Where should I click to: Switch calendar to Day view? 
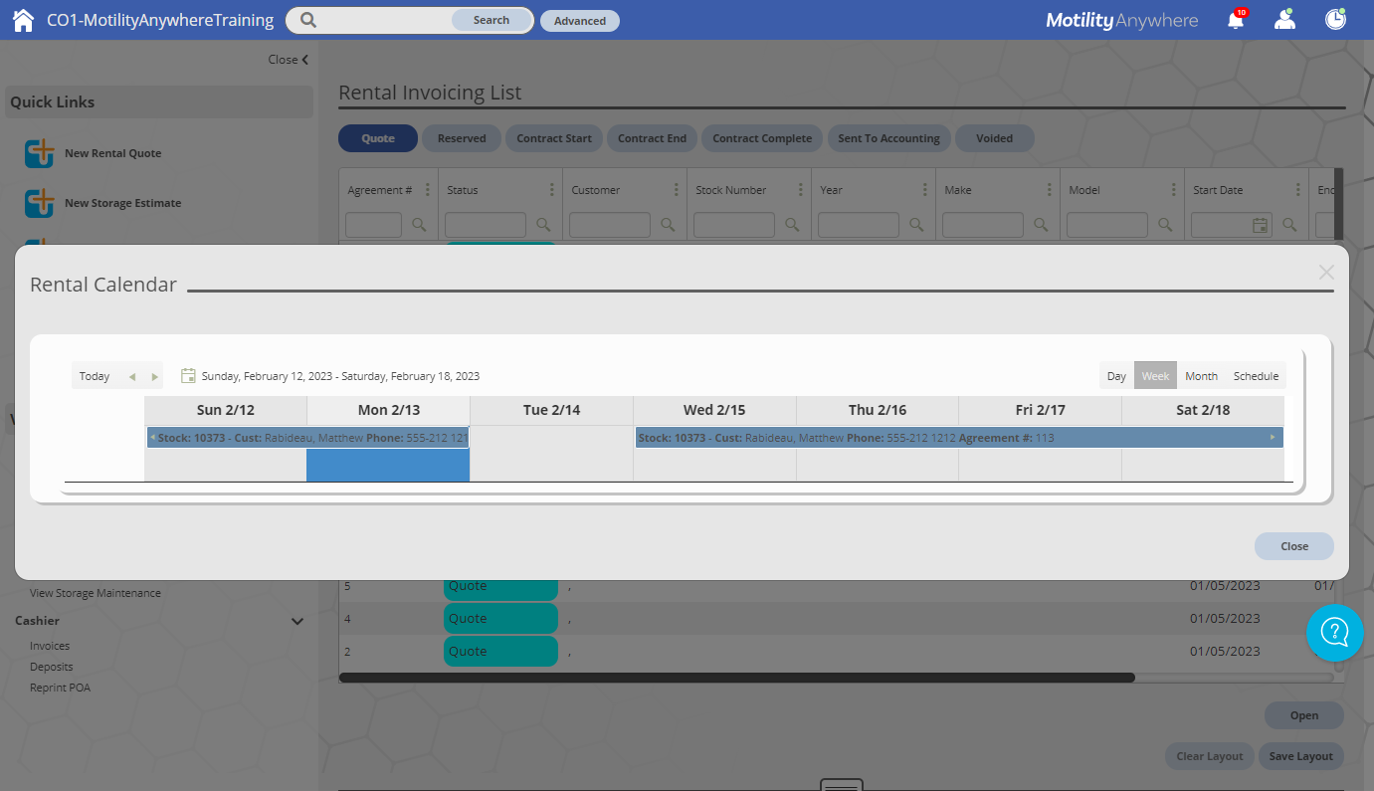1116,376
